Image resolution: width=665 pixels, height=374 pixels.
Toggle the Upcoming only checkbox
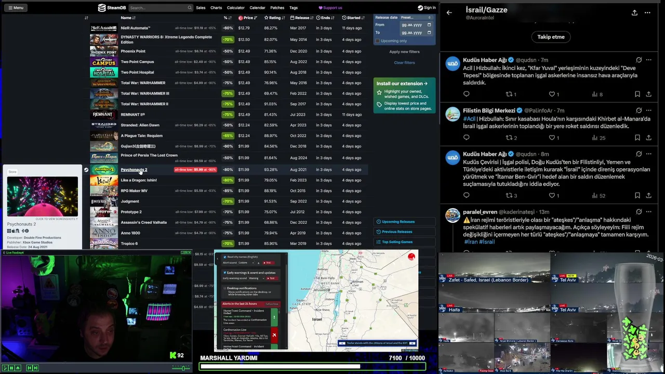pos(378,41)
